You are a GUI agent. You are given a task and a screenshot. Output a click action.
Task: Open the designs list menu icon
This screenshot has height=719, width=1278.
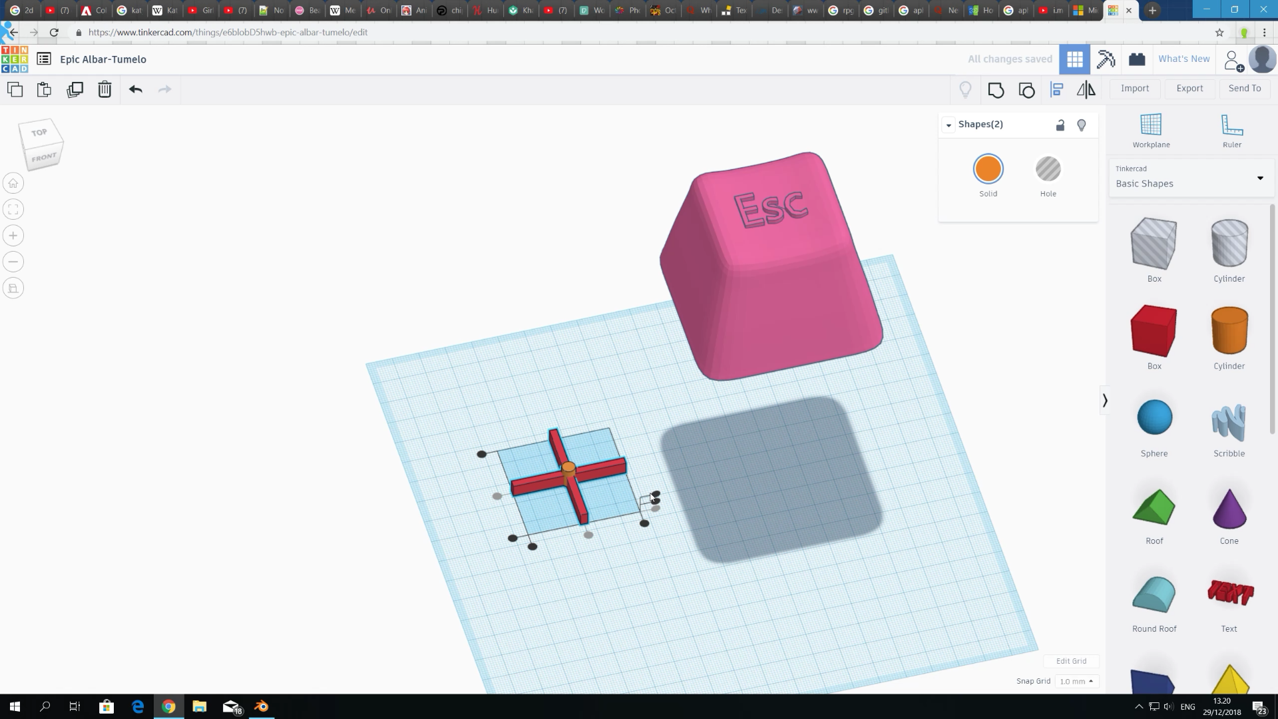click(44, 59)
